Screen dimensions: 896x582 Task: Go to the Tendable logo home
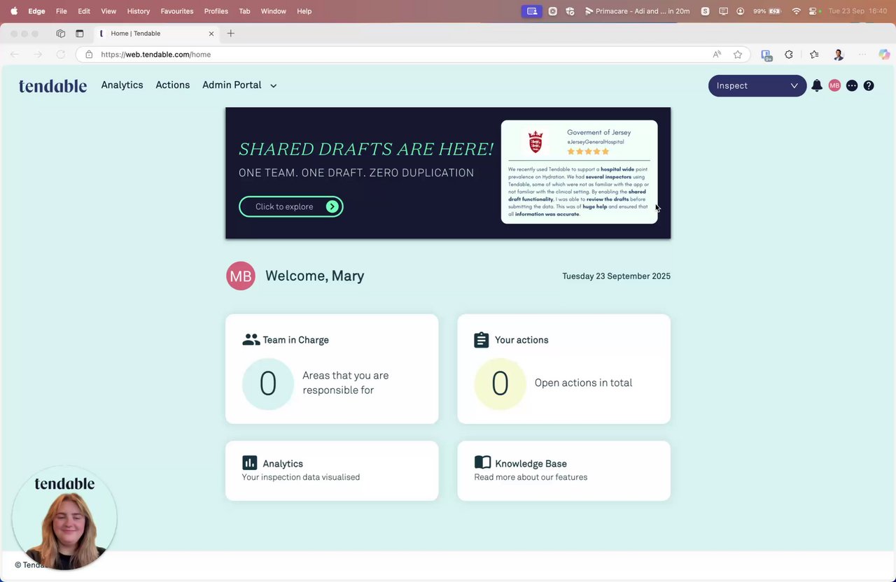click(x=52, y=85)
